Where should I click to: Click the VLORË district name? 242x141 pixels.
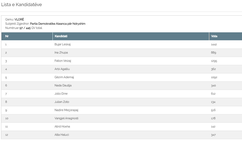click(x=19, y=20)
